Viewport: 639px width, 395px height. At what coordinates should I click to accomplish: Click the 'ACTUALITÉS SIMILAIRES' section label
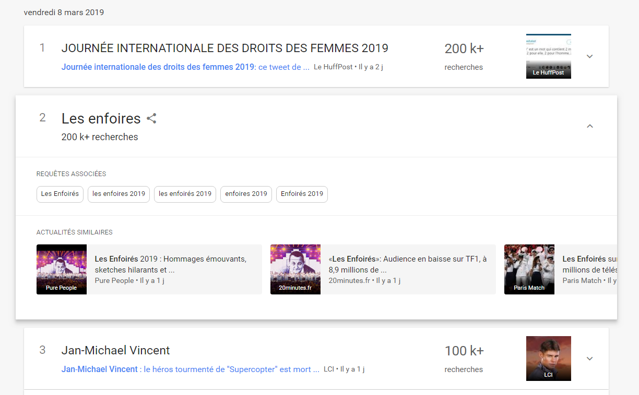[x=75, y=232]
